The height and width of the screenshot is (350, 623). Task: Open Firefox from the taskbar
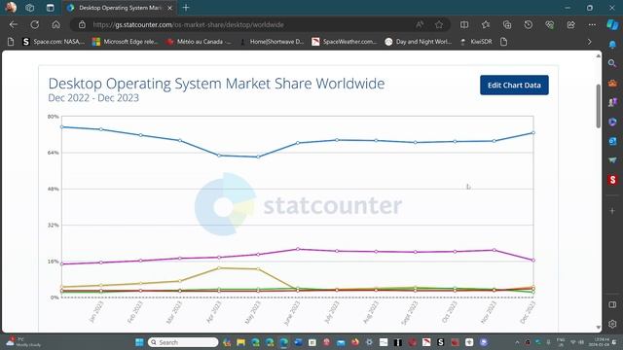[x=354, y=342]
